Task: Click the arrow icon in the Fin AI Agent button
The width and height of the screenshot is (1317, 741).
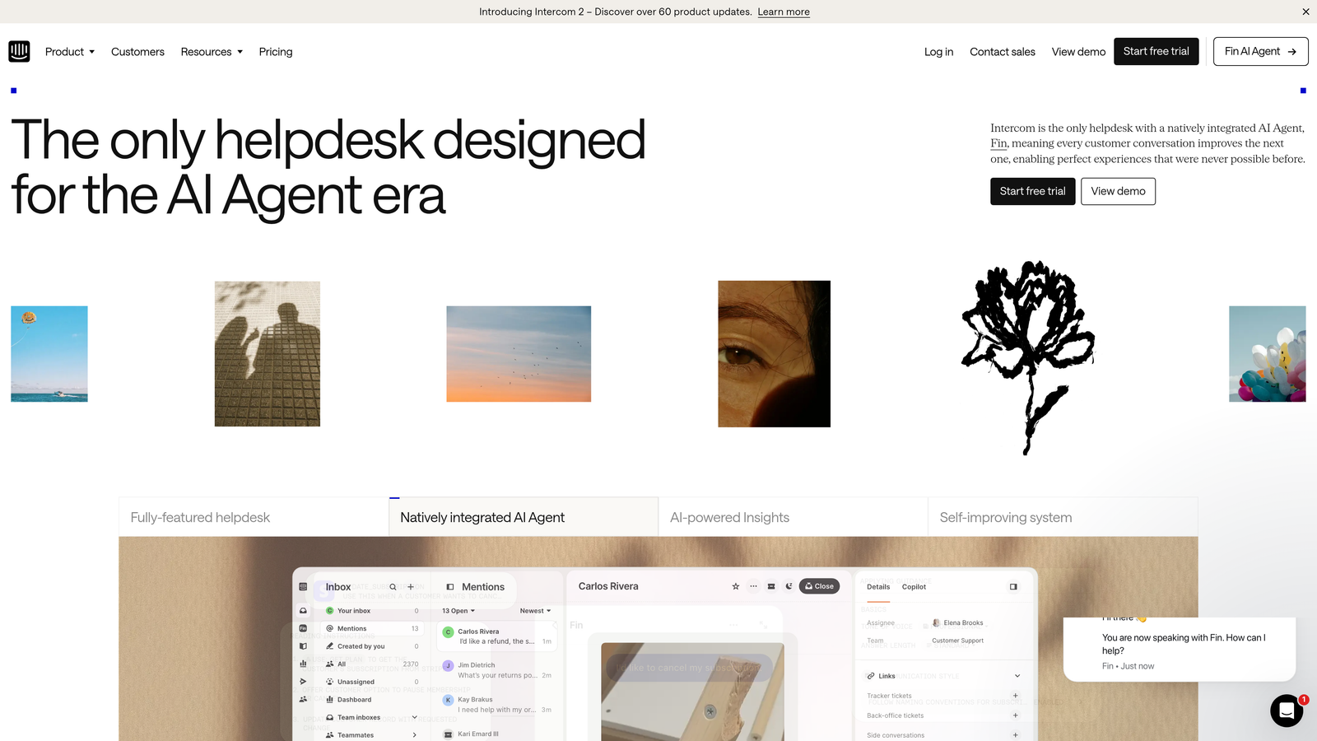Action: (x=1292, y=52)
